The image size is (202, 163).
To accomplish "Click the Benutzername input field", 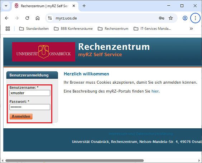I will click(x=30, y=93).
